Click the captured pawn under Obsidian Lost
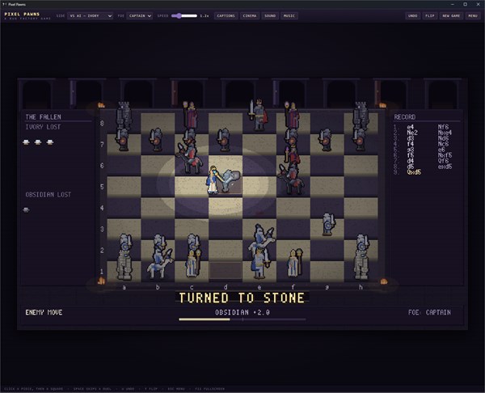The image size is (485, 393). [27, 209]
